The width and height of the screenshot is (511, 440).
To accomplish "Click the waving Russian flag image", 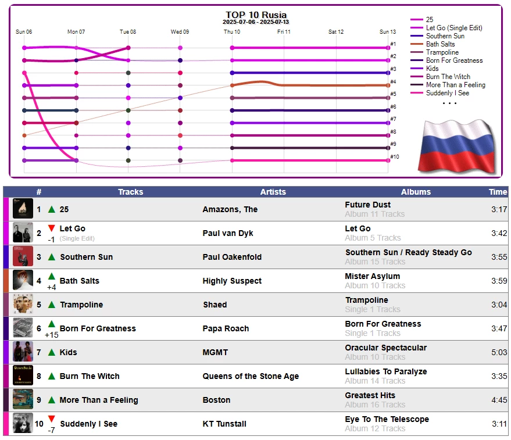I will pyautogui.click(x=458, y=146).
